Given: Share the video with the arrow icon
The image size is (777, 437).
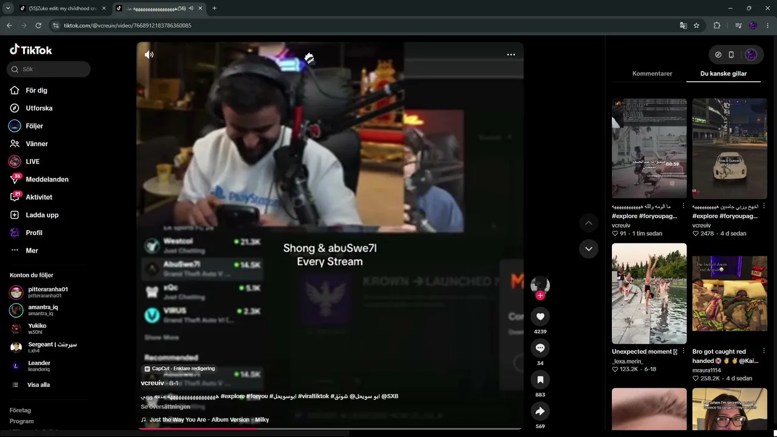Looking at the screenshot, I should 540,411.
